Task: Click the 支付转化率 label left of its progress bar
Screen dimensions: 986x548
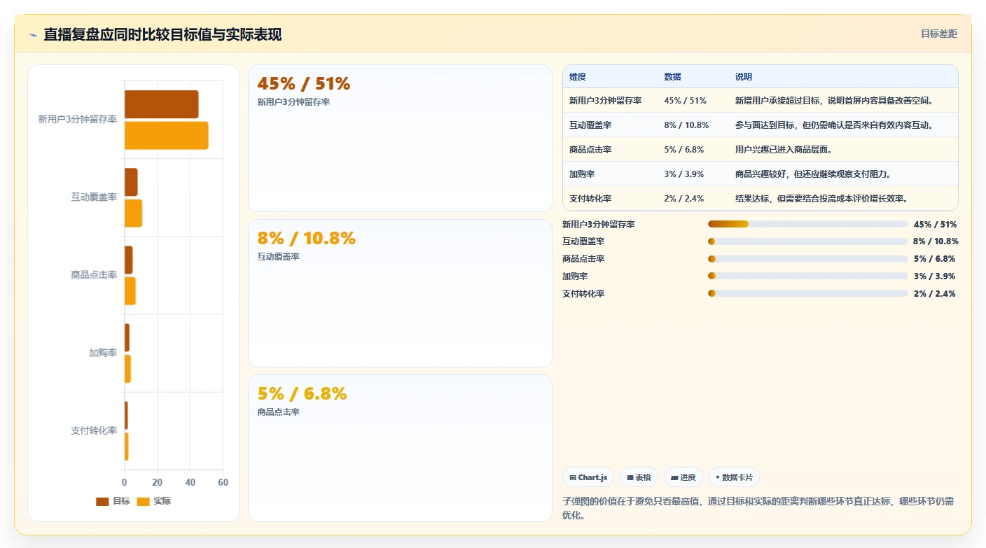Action: pos(583,294)
